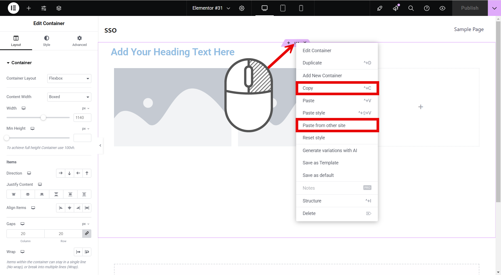Switch to the Advanced tab
This screenshot has height=275, width=501.
[79, 41]
